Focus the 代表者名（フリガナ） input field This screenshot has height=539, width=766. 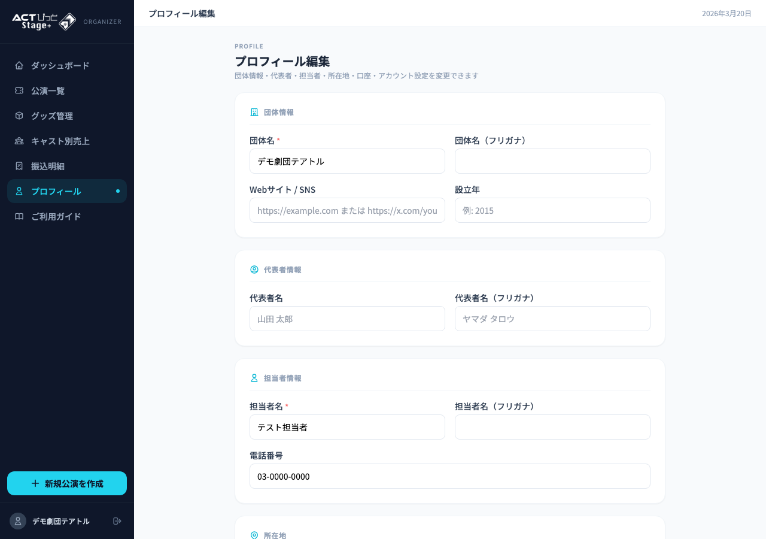pos(552,319)
